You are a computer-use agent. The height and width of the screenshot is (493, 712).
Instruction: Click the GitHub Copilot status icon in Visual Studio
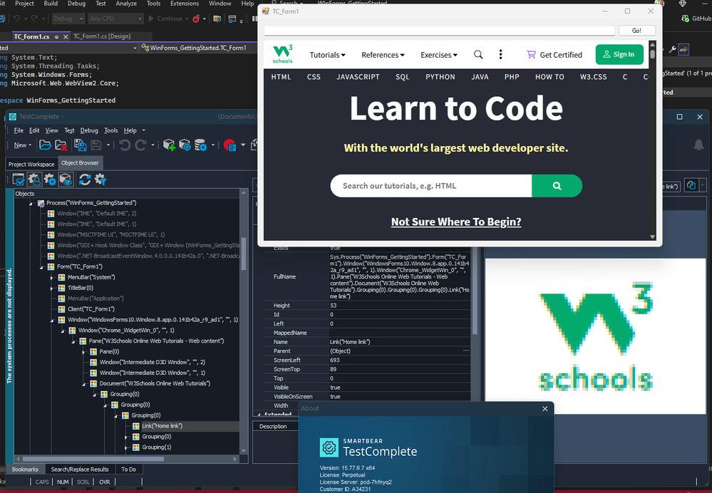685,18
